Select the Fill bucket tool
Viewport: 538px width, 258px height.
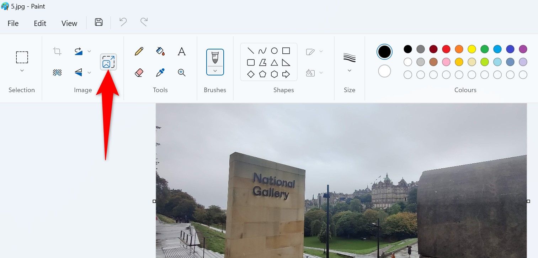160,51
